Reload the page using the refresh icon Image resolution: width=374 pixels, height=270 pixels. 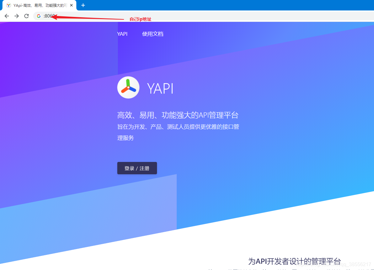point(26,16)
